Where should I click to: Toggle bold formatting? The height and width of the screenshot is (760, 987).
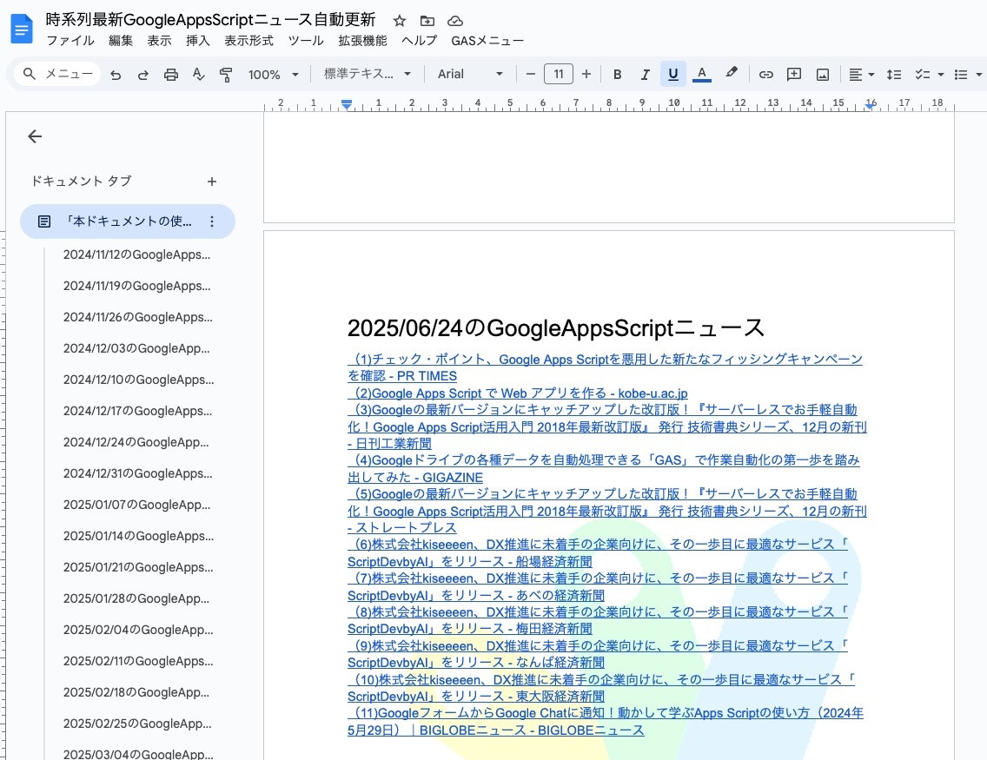point(618,74)
